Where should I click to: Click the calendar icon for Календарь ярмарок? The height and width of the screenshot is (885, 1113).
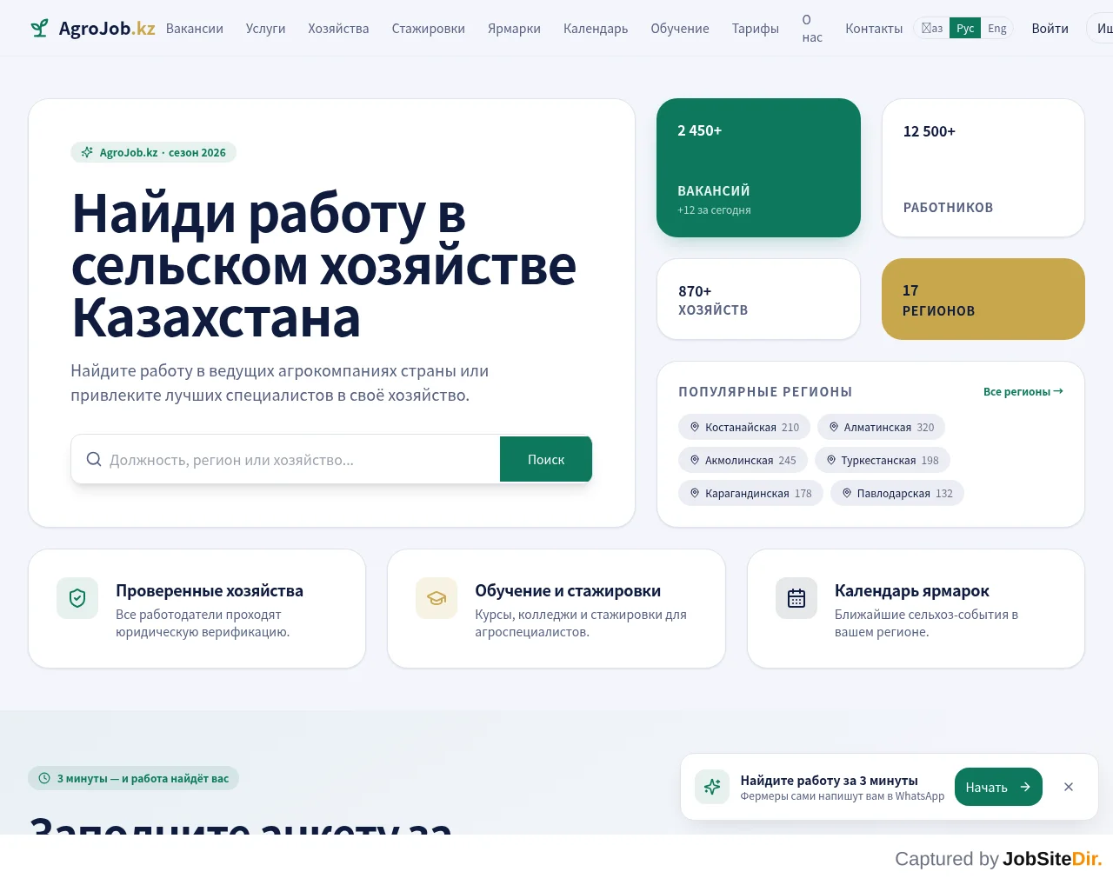pos(796,598)
